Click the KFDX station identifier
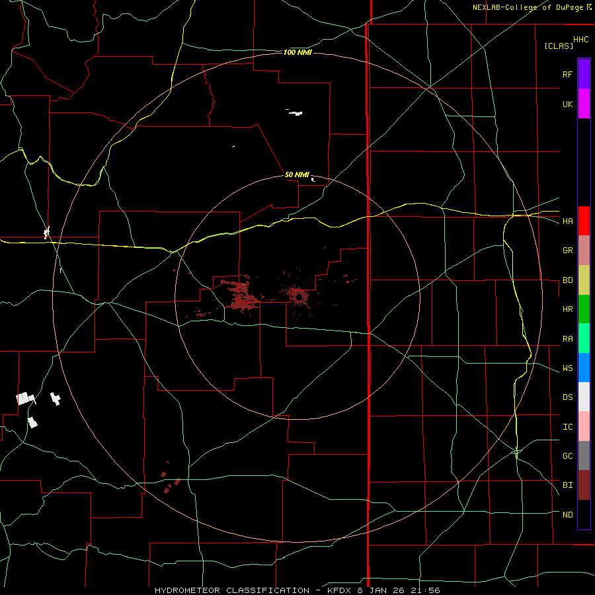The width and height of the screenshot is (595, 595). (340, 590)
